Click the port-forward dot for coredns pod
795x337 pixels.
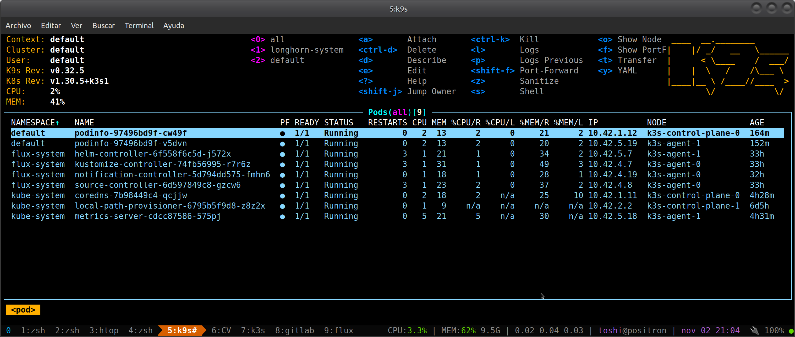[x=283, y=196]
